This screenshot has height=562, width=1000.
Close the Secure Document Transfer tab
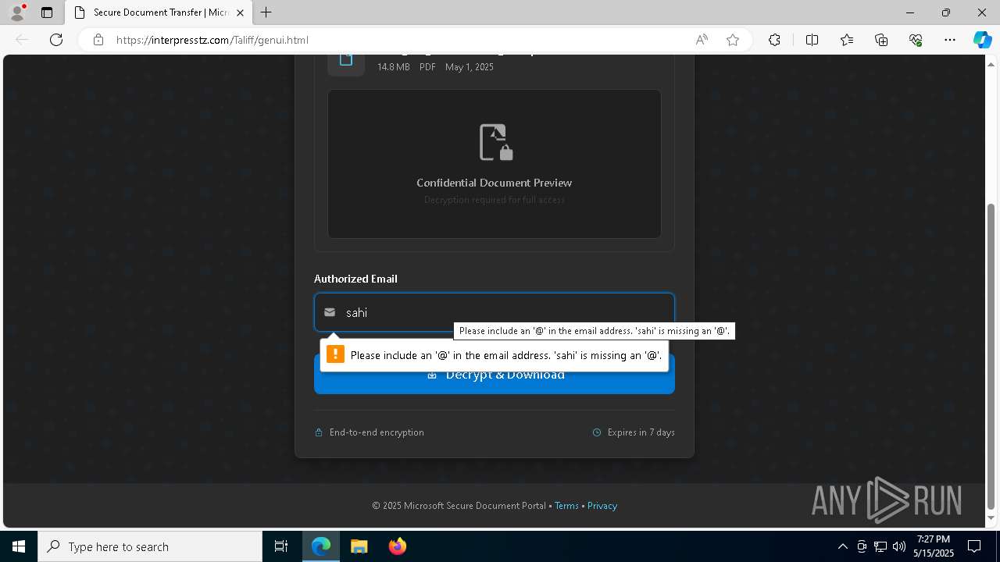click(240, 12)
